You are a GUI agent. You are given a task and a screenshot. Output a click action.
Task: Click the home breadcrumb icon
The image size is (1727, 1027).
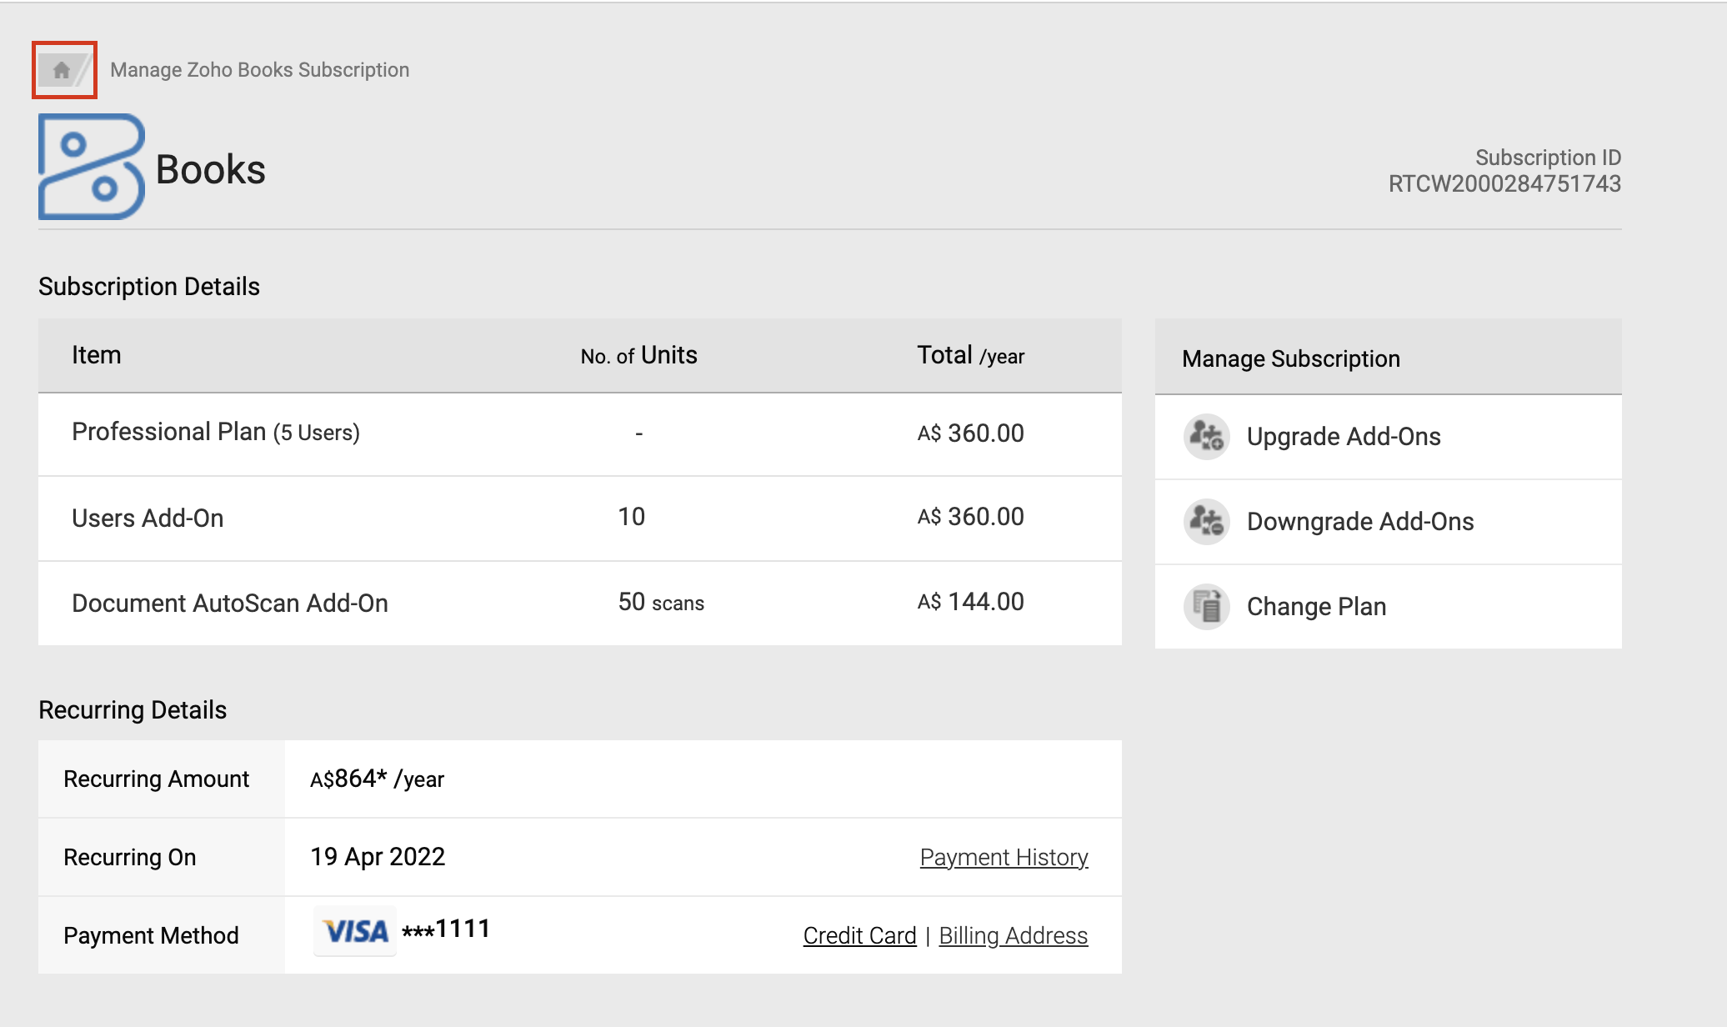(x=62, y=70)
